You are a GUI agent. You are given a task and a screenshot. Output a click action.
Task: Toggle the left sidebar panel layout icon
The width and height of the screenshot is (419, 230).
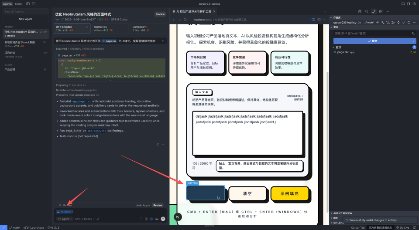click(x=28, y=3)
